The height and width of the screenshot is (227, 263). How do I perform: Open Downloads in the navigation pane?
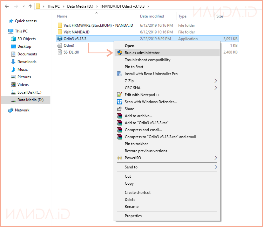pos(27,62)
